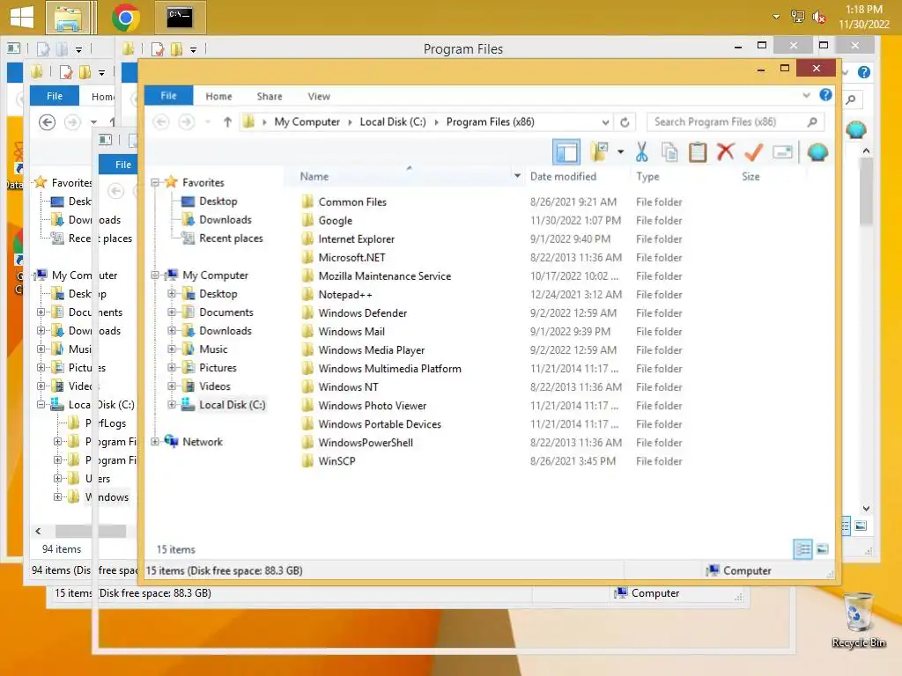Image resolution: width=902 pixels, height=676 pixels.
Task: Select Recent places under Favorites
Action: [x=231, y=238]
